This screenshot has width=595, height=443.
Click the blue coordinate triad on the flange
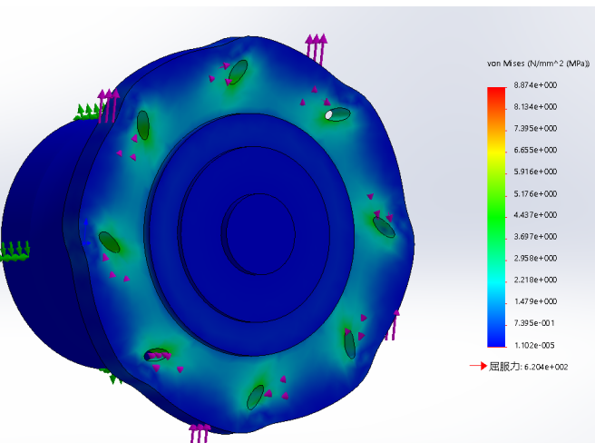coord(86,231)
